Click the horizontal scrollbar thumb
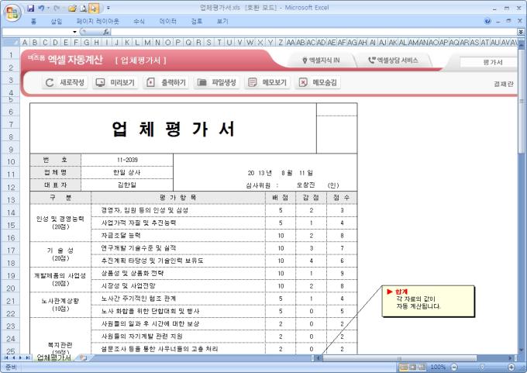 (x=399, y=358)
